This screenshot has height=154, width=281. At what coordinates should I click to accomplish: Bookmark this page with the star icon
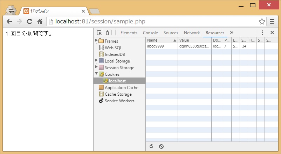click(x=262, y=22)
